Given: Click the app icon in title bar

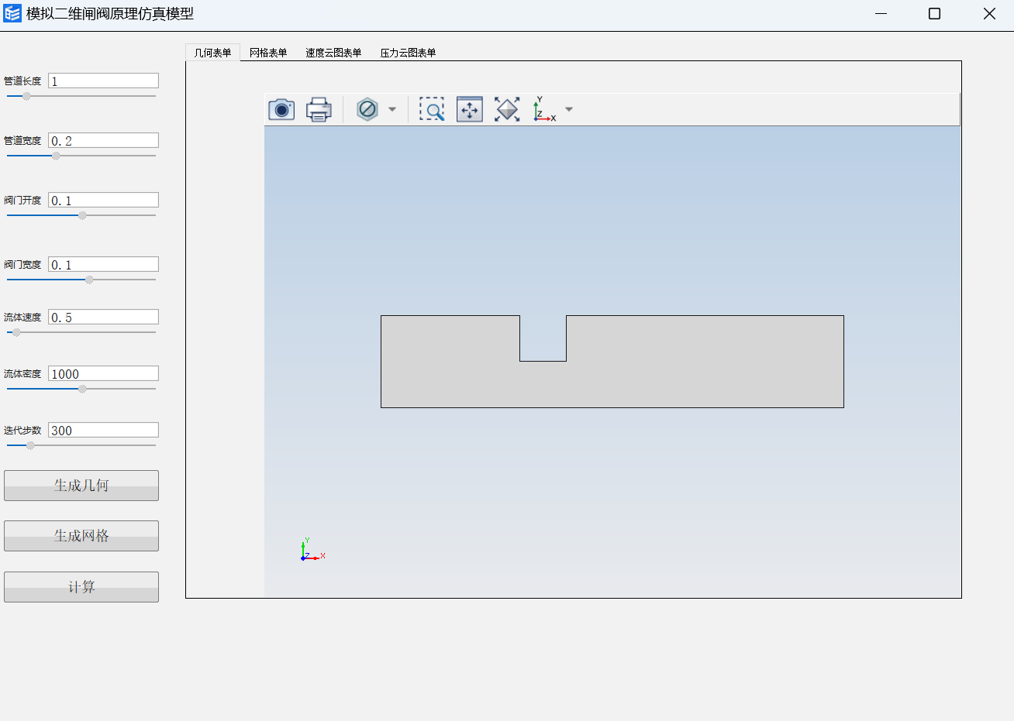Looking at the screenshot, I should tap(12, 13).
